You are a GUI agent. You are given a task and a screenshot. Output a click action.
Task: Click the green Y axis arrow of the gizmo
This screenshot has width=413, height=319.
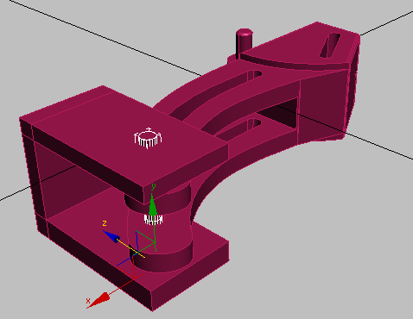(x=153, y=204)
